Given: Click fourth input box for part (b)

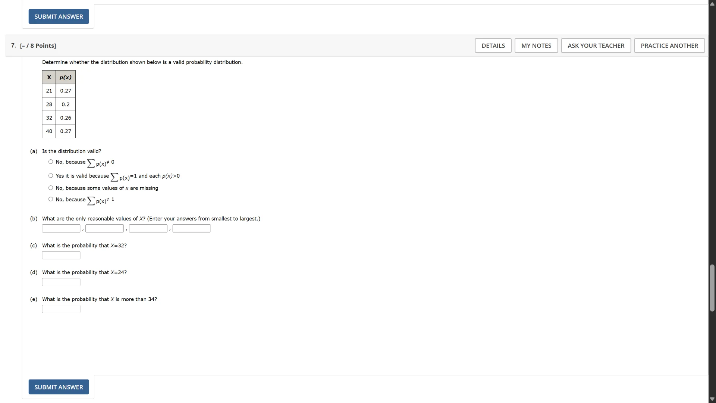Looking at the screenshot, I should click(192, 228).
